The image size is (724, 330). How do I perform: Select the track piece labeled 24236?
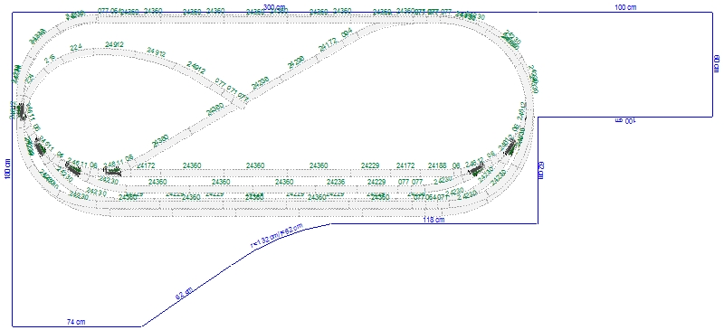point(336,182)
